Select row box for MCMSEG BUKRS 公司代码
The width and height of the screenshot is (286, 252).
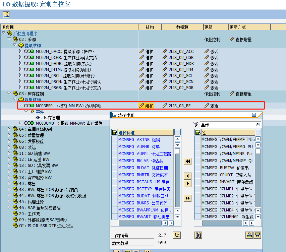(x=115, y=203)
